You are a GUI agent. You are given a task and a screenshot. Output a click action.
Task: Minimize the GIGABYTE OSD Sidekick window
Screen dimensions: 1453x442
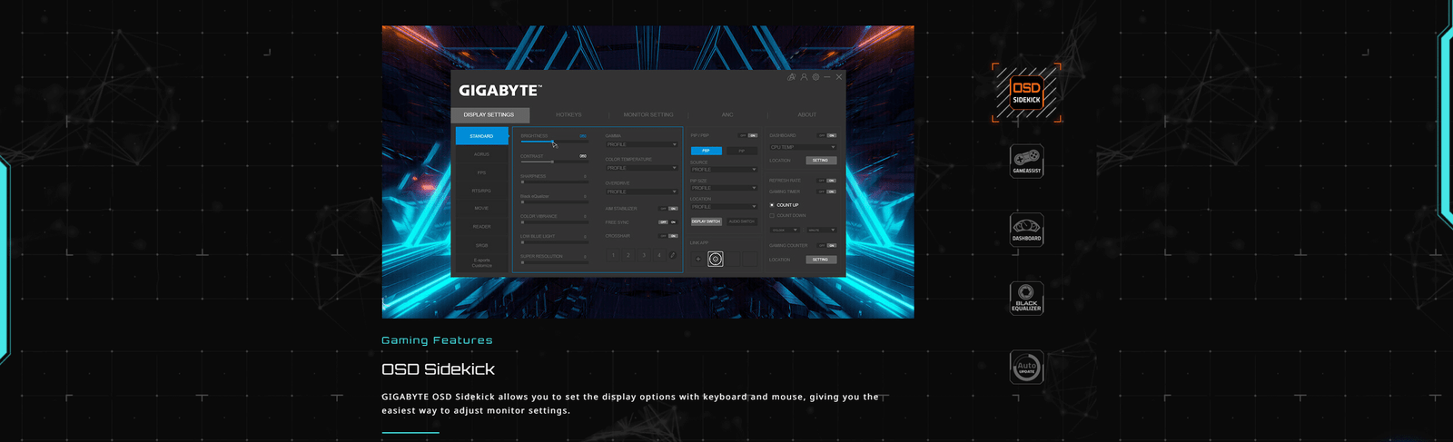click(x=827, y=77)
